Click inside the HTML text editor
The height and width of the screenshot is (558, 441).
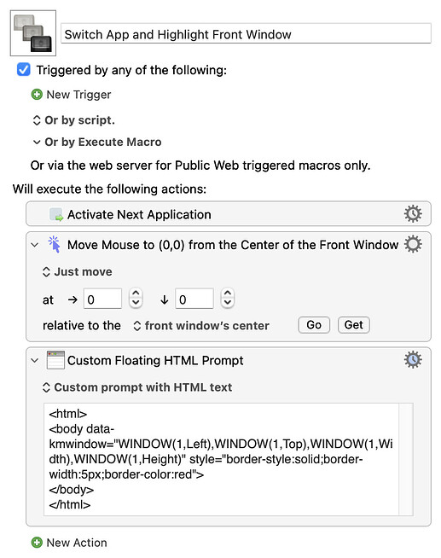pos(221,459)
